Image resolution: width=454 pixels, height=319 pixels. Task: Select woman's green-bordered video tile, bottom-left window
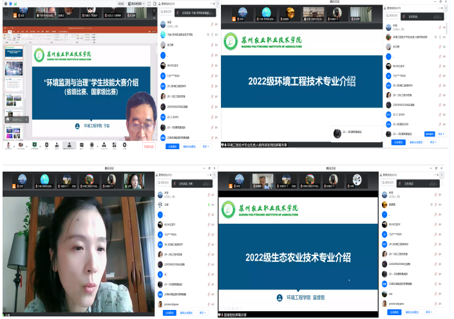click(x=134, y=181)
